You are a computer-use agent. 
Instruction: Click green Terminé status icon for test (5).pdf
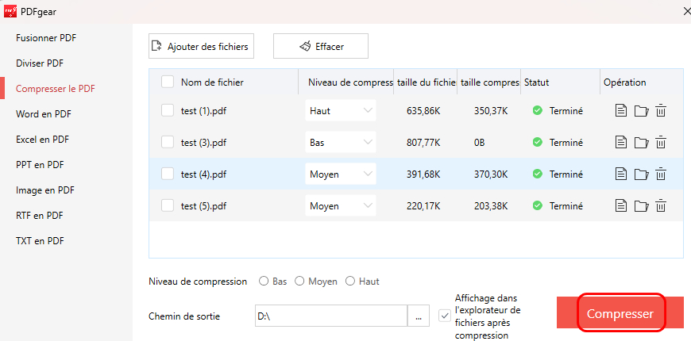tap(537, 205)
